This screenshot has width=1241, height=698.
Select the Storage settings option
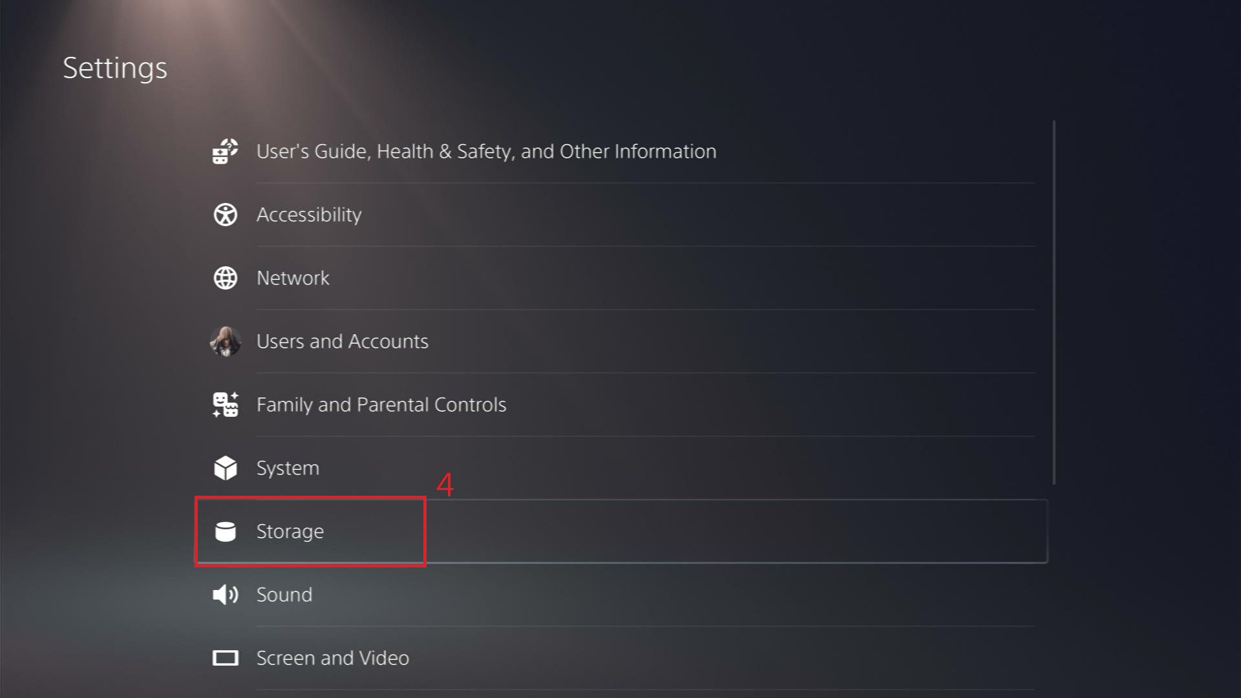click(289, 530)
